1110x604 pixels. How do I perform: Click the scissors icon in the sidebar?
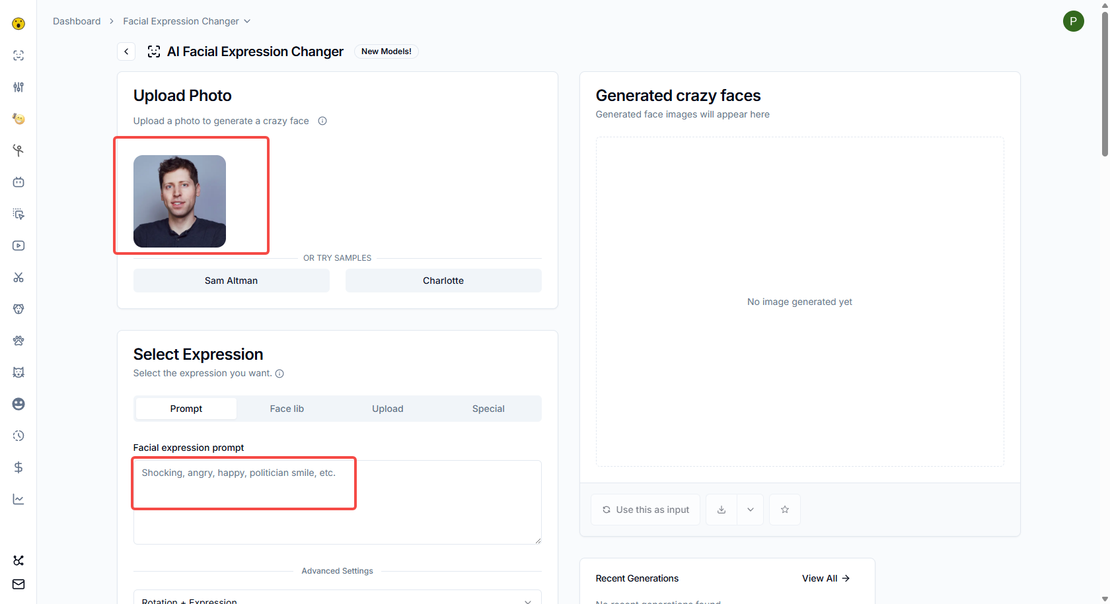pyautogui.click(x=18, y=277)
